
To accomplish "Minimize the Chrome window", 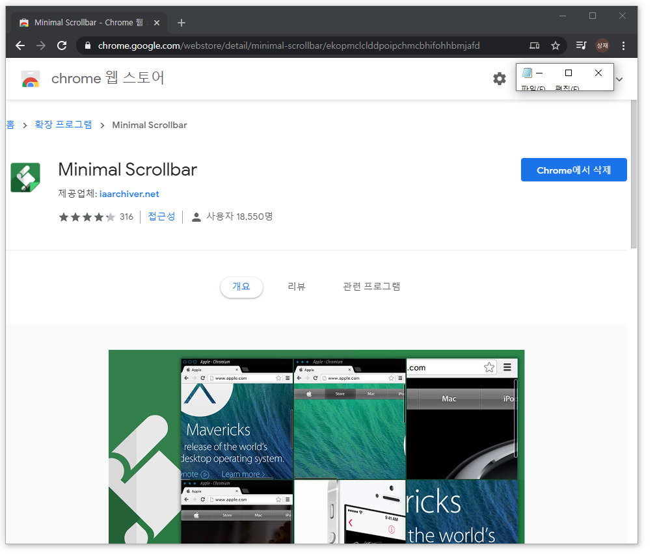I will coord(563,16).
